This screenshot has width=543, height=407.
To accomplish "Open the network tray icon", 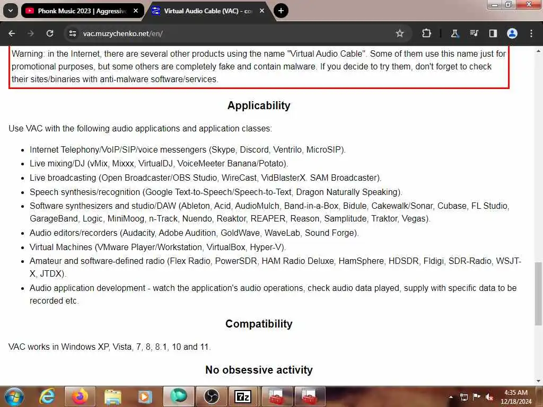I will coord(464,397).
